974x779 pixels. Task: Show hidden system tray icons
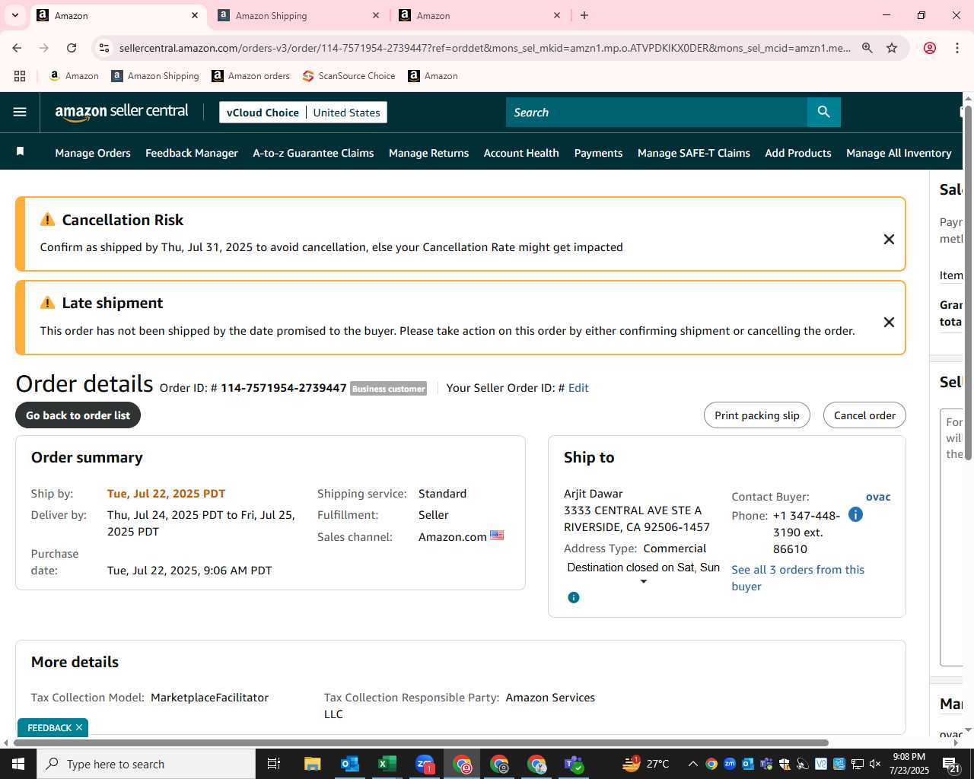point(692,764)
